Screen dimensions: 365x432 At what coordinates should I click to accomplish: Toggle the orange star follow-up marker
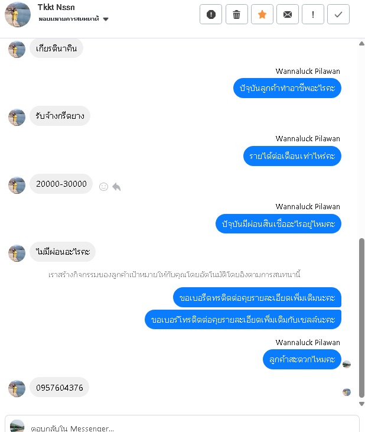tap(262, 14)
